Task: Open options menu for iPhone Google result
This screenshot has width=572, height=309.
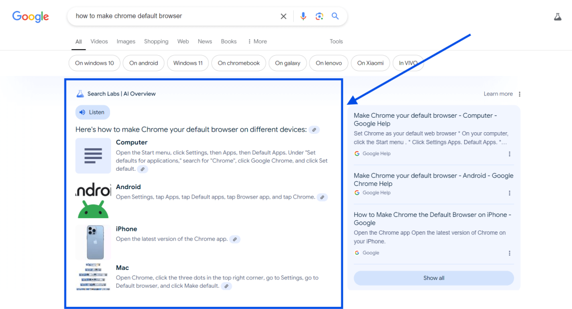Action: [x=509, y=253]
